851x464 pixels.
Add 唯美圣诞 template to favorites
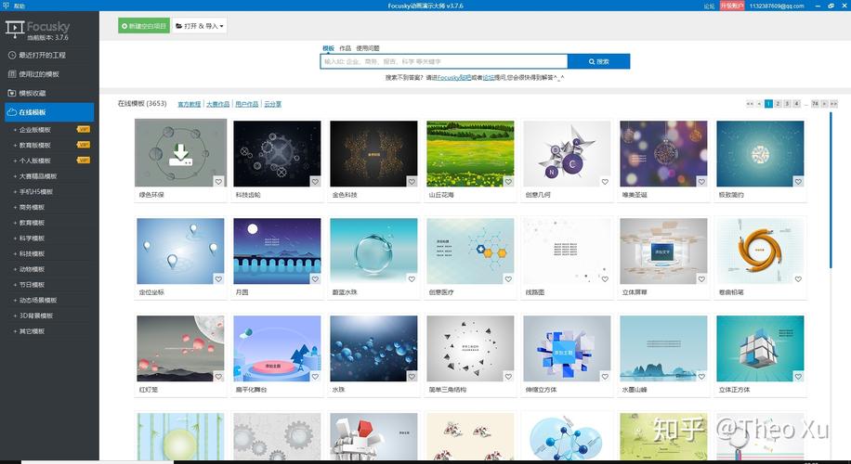[701, 182]
